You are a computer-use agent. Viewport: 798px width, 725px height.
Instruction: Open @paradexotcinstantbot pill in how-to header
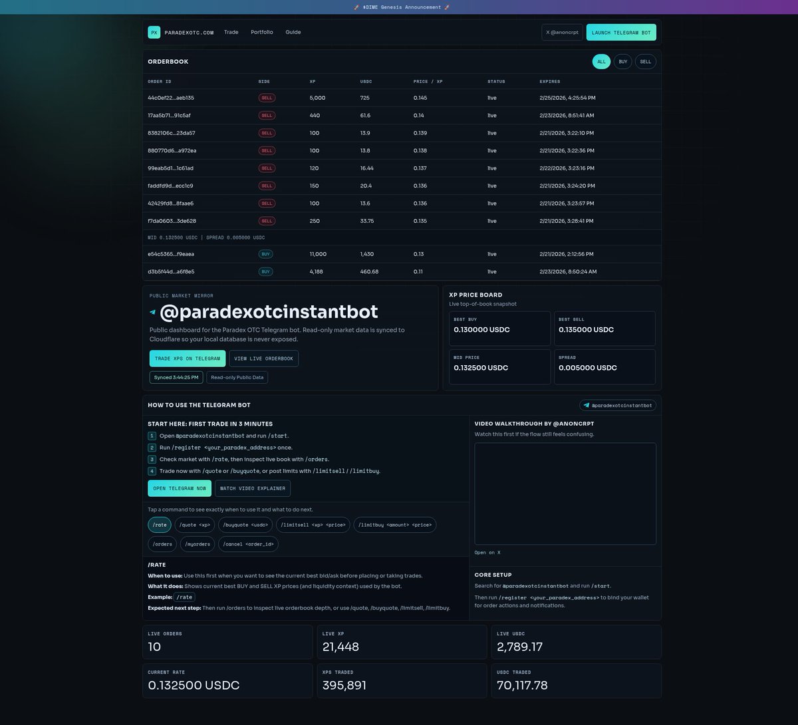point(618,405)
